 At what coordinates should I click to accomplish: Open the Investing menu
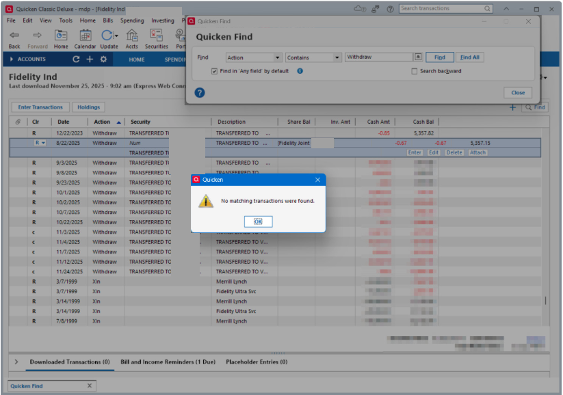click(x=163, y=21)
